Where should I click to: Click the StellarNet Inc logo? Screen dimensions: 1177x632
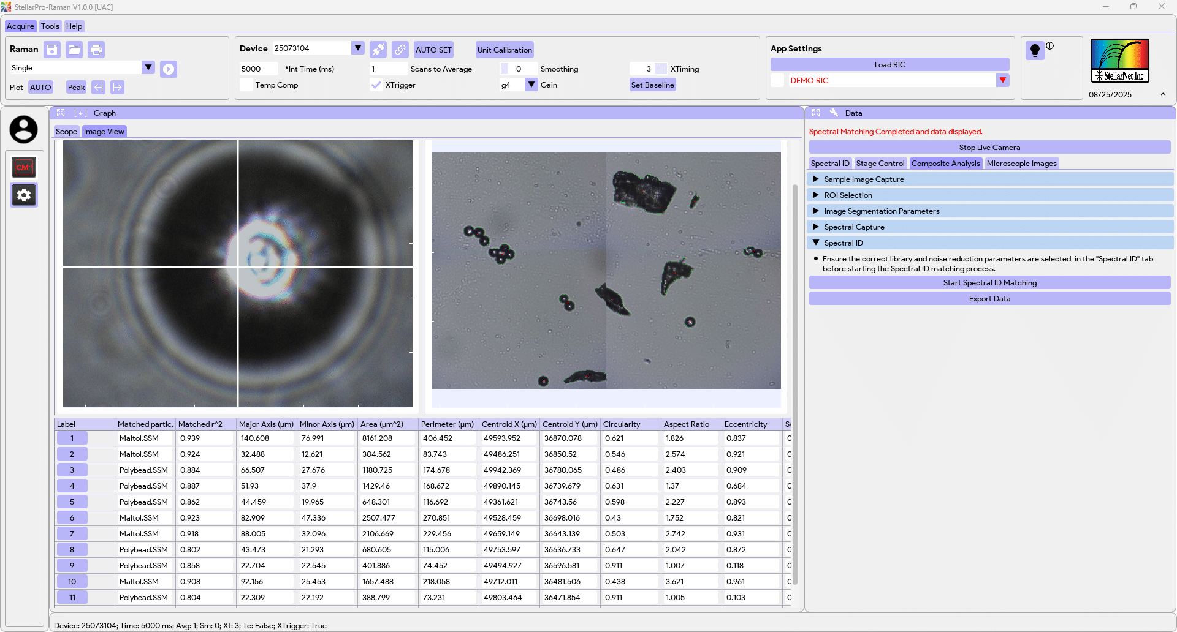(1119, 61)
